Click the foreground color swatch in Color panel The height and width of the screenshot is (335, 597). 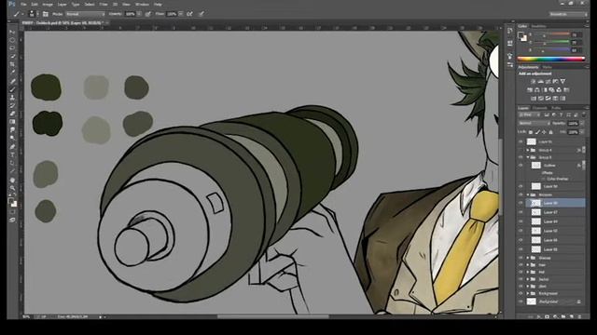coord(521,35)
